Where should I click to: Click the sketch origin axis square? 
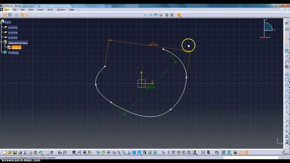pos(141,83)
